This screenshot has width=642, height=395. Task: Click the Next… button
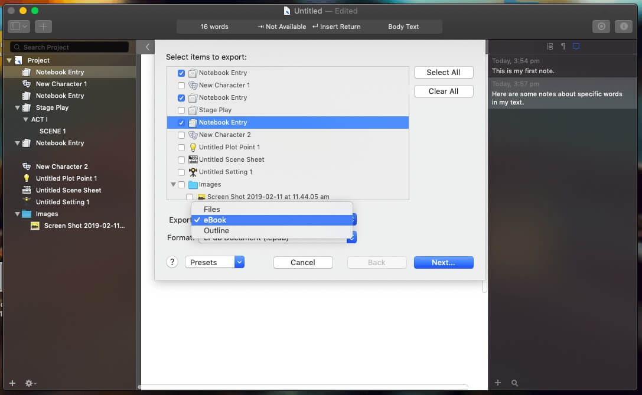pyautogui.click(x=444, y=262)
